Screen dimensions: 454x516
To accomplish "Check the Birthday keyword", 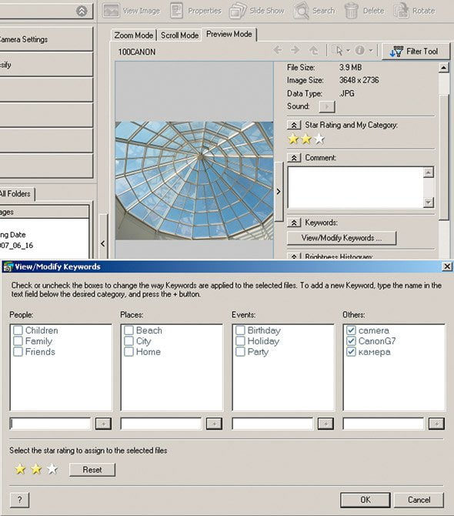I will coord(240,330).
